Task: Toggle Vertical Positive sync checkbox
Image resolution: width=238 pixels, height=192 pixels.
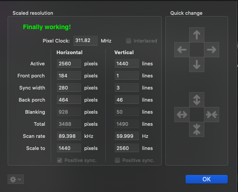Action: pyautogui.click(x=117, y=160)
